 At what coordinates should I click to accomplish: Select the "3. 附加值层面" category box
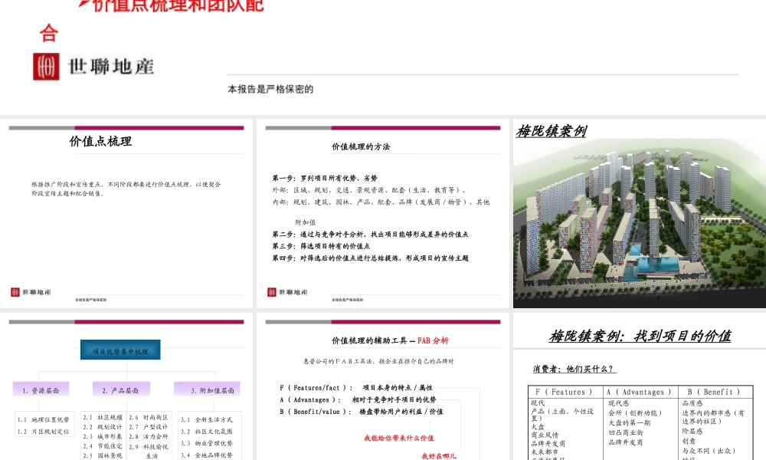207,389
